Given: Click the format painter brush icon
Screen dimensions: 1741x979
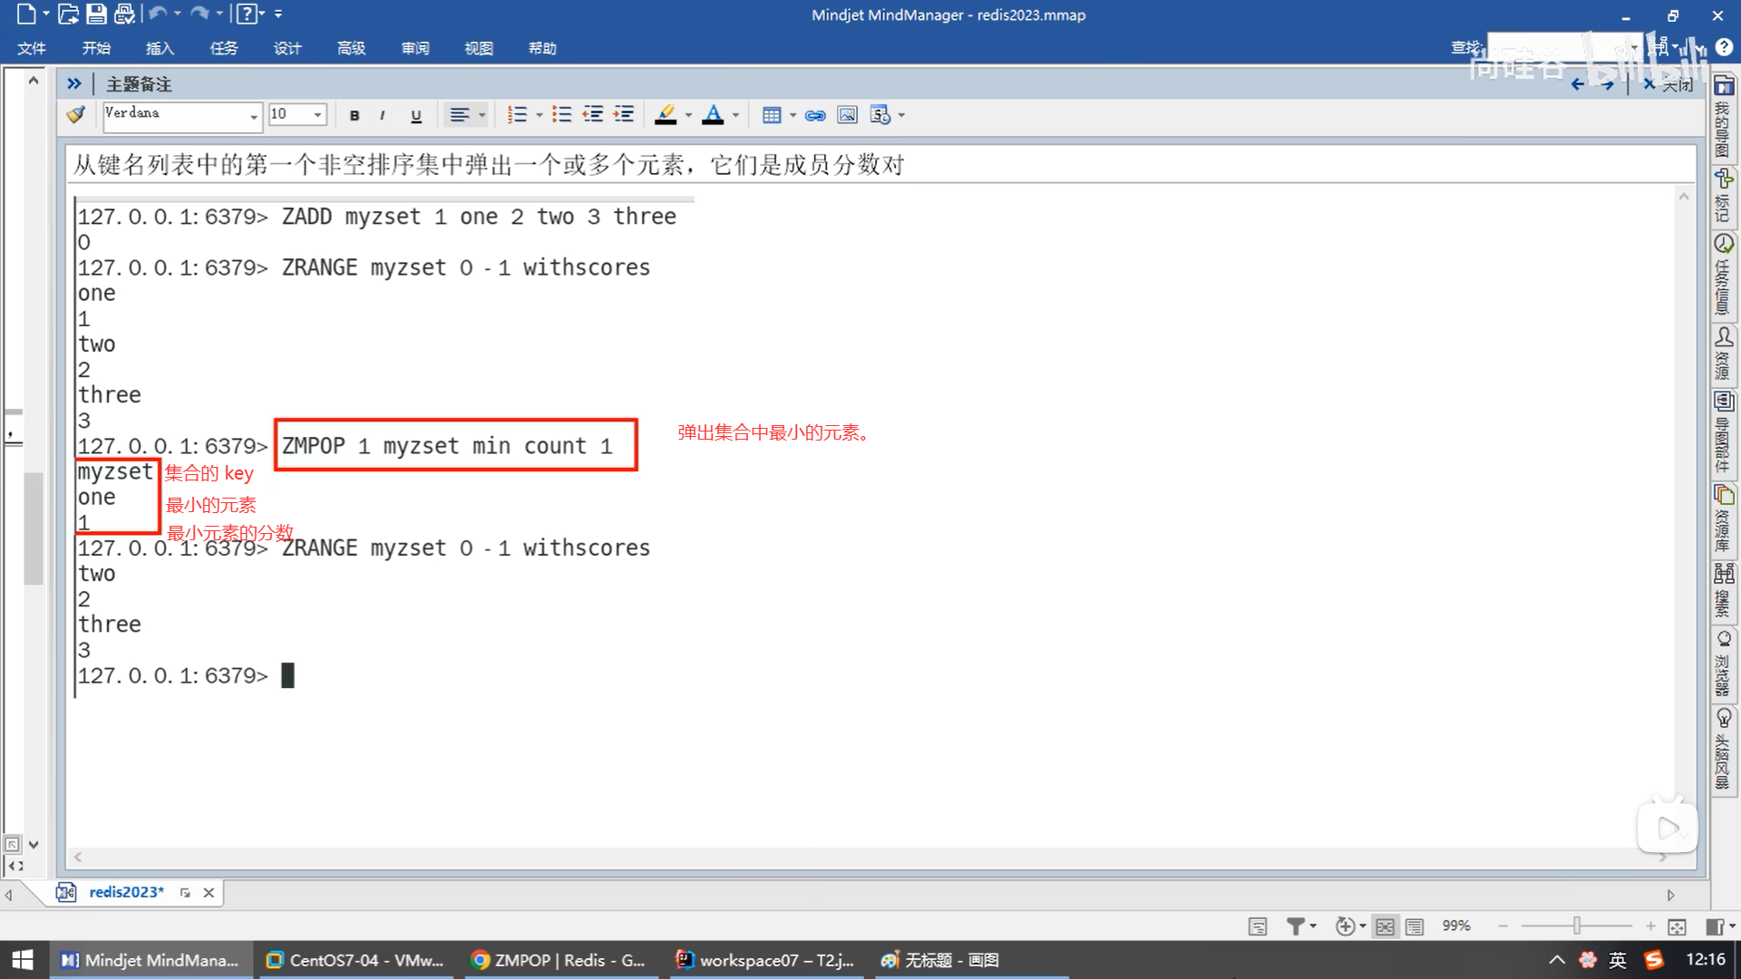Looking at the screenshot, I should point(76,114).
